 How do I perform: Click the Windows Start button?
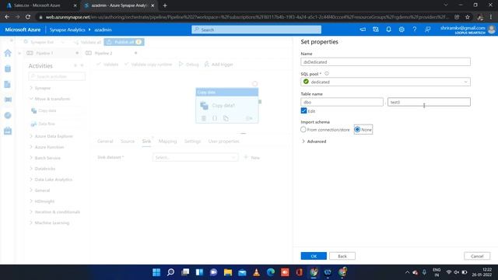(156, 272)
